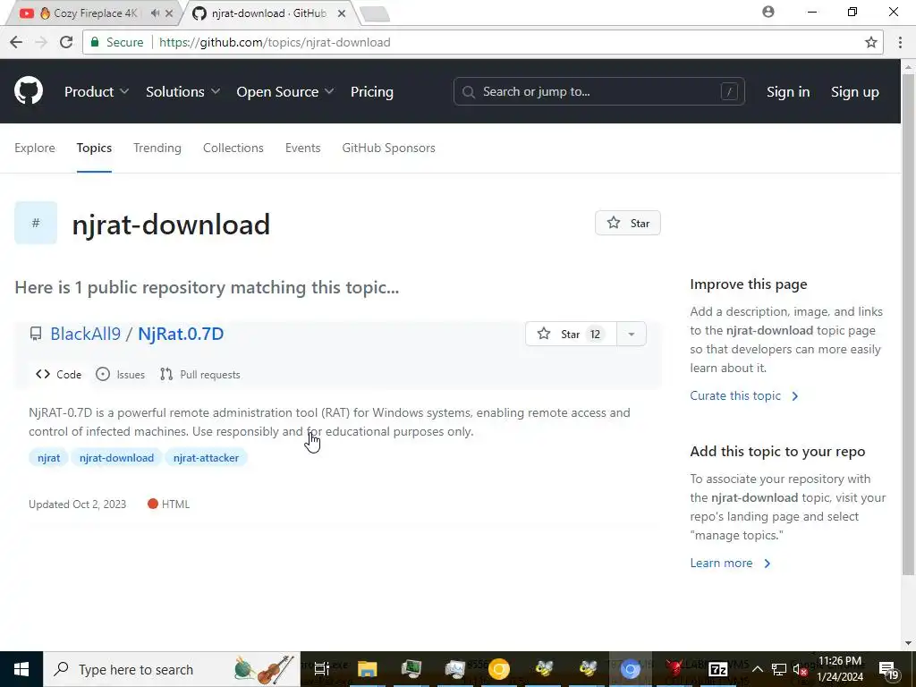Screen dimensions: 916x687
Task: Expand the Solutions dropdown menu
Action: coord(182,92)
